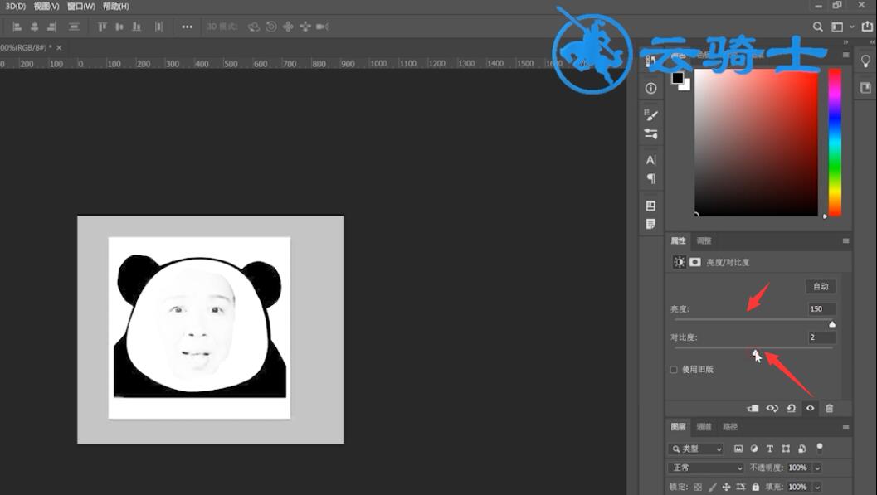877x495 pixels.
Task: Switch to the 调整 tab
Action: (x=704, y=240)
